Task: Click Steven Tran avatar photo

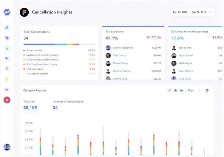Action: [174, 48]
